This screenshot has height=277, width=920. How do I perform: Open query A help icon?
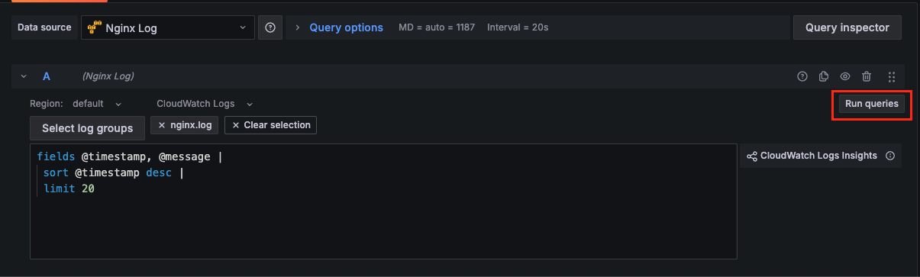point(802,76)
